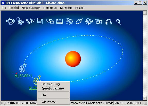Click the Serial Port service icon
Image resolution: width=148 pixels, height=106 pixels.
point(30,21)
